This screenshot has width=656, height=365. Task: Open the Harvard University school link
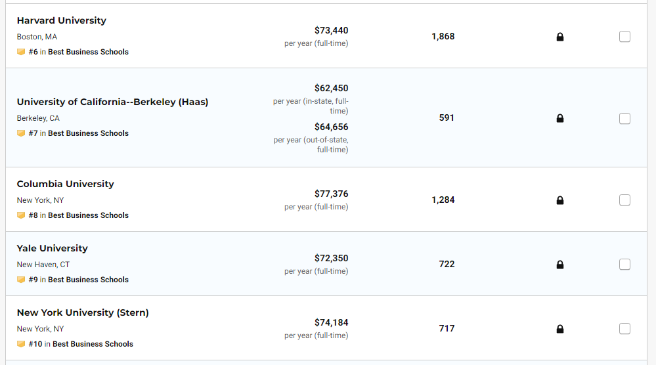[61, 20]
